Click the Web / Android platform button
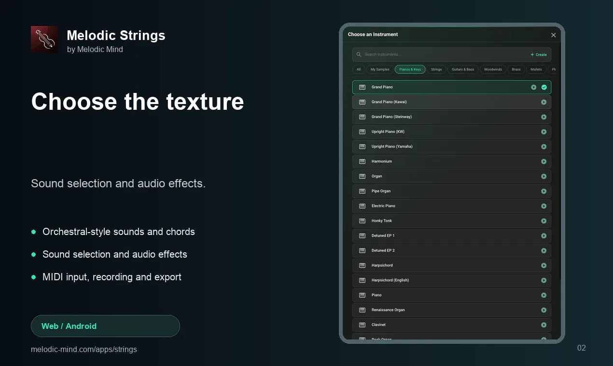Screen dimensions: 613x366 [105, 326]
